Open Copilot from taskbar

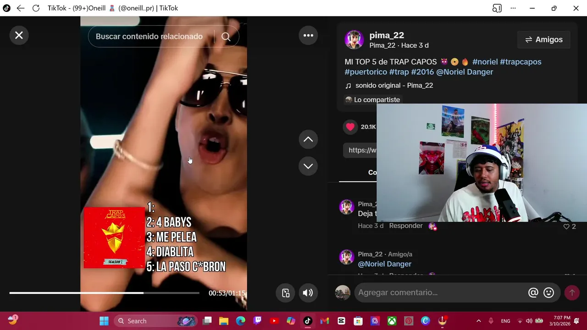tap(291, 321)
